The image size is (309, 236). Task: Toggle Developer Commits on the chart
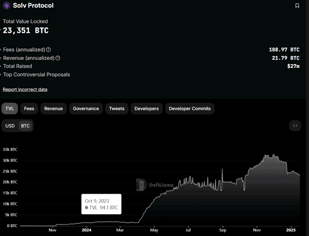coord(190,109)
